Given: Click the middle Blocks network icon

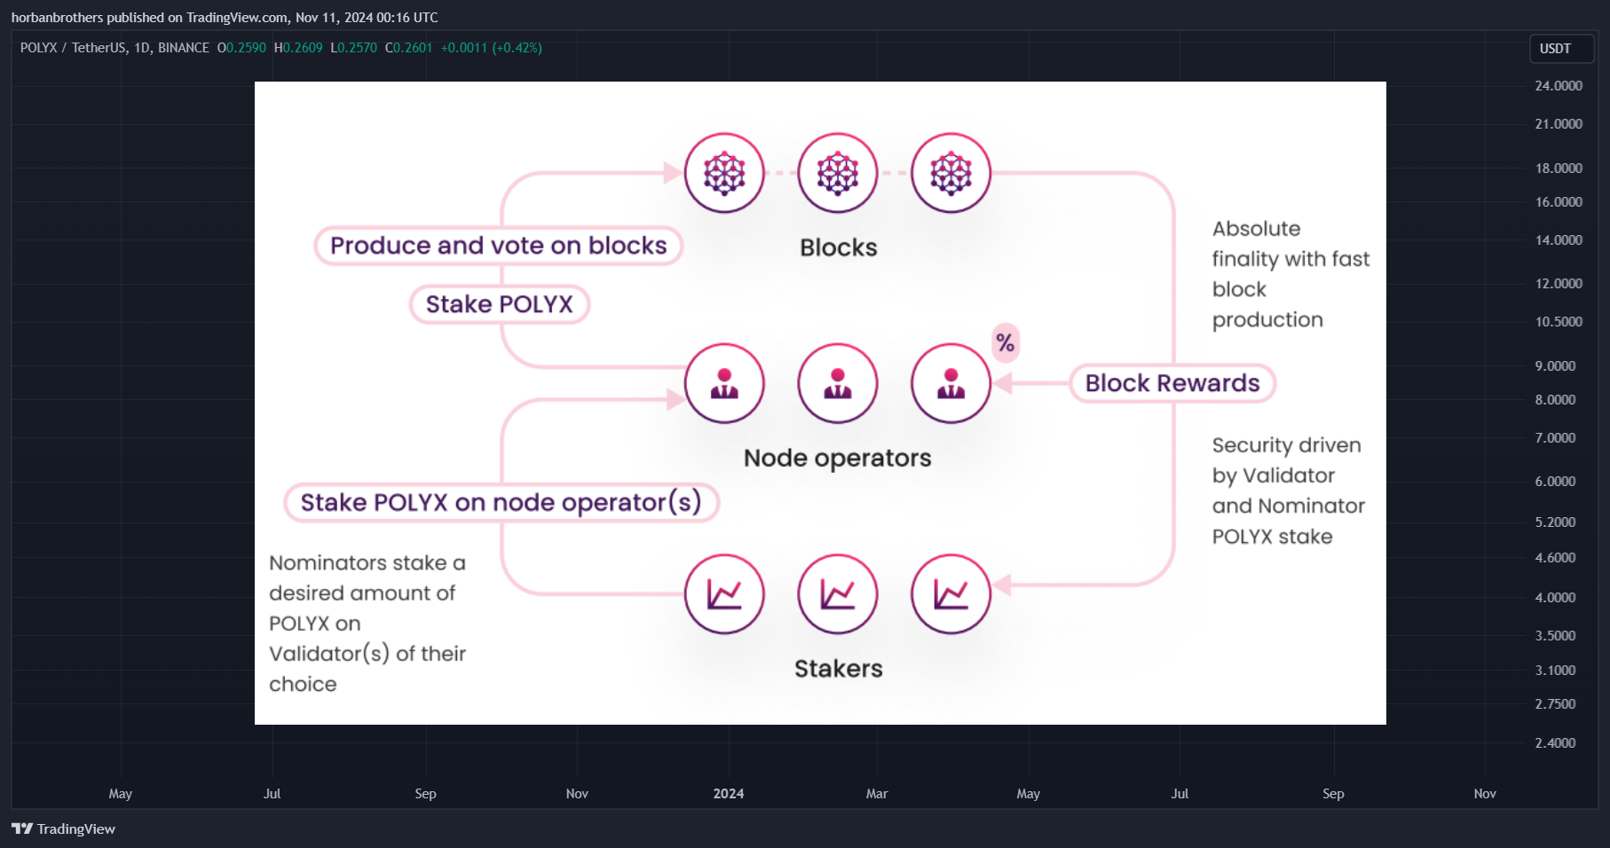Looking at the screenshot, I should [x=838, y=173].
